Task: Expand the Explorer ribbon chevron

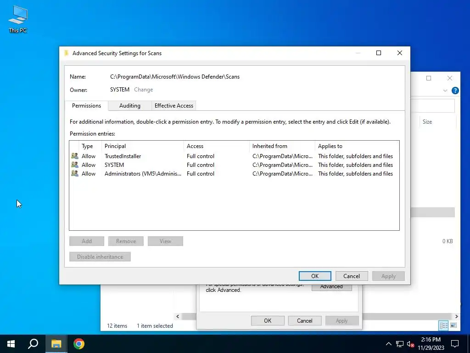Action: pyautogui.click(x=445, y=91)
